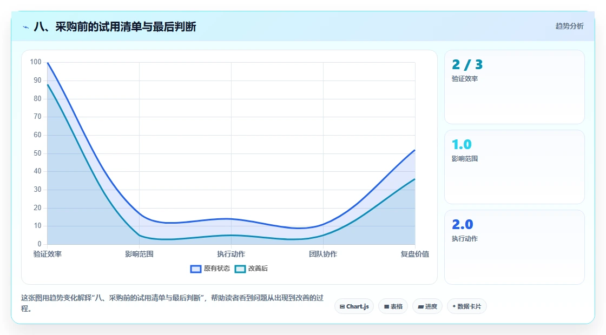Click the 数据卡片 tag
This screenshot has width=606, height=335.
click(x=466, y=306)
